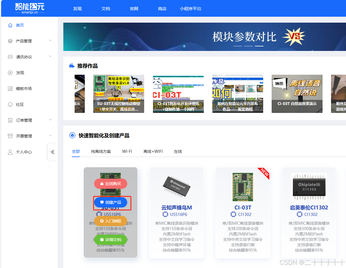The width and height of the screenshot is (346, 268).
Task: Click 模板市场 label in sidebar
Action: tap(24, 89)
